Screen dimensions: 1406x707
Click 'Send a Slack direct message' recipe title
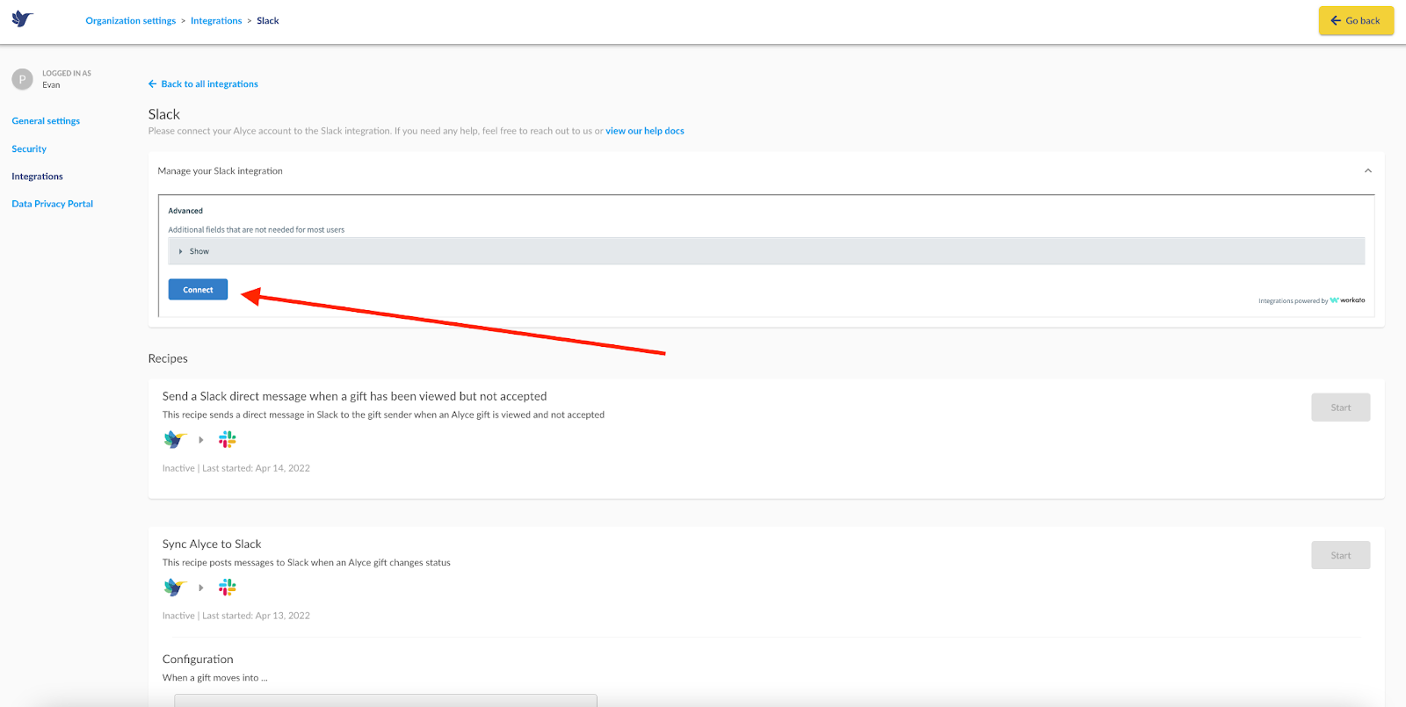(x=354, y=397)
